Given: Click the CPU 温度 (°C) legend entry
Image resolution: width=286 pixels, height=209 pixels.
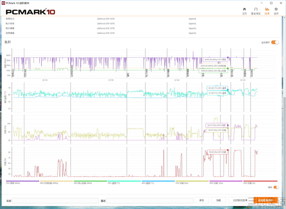Looking at the screenshot, I should tap(114, 183).
